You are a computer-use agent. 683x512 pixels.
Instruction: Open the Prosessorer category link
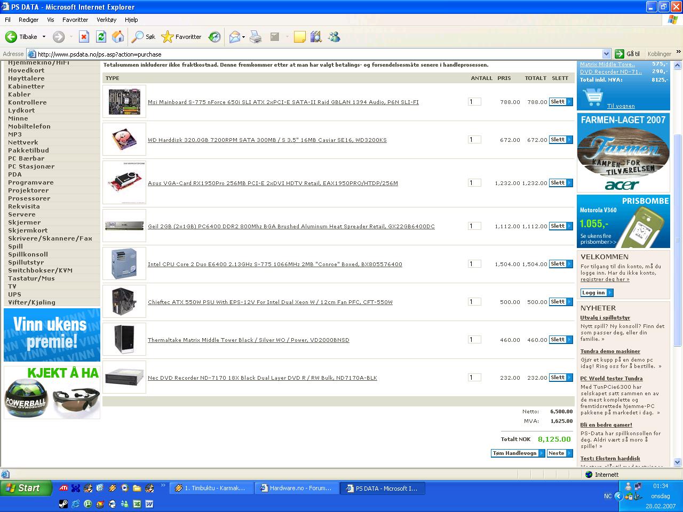(29, 198)
